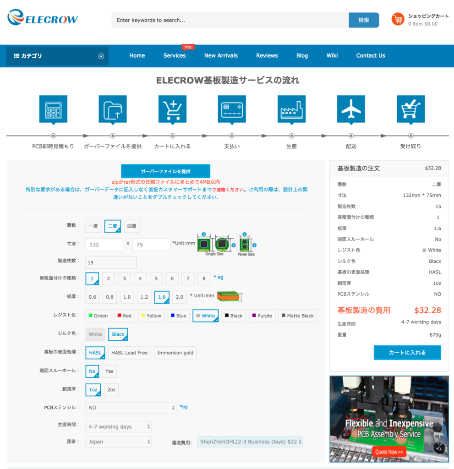This screenshot has height=469, width=454.
Task: Enable castellated holes with Yes
Action: (x=109, y=371)
